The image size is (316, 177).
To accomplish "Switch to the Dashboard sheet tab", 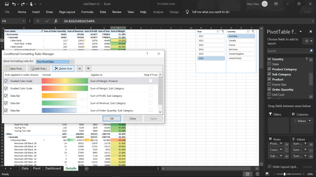I will point(53,168).
